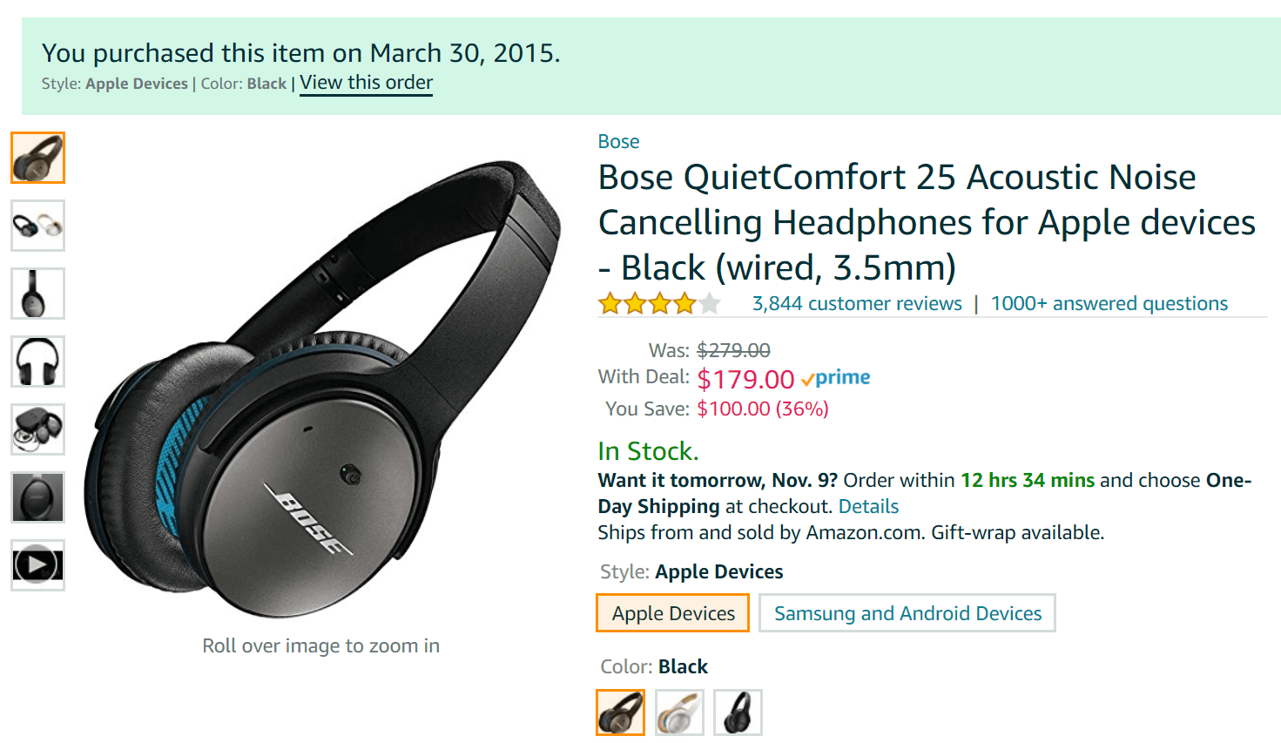Click the main headphones product image
Image resolution: width=1281 pixels, height=743 pixels.
(322, 383)
